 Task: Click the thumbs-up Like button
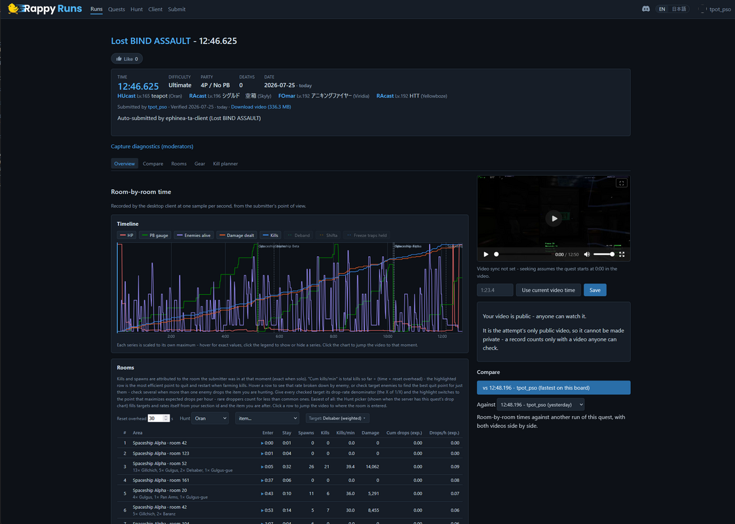(127, 58)
